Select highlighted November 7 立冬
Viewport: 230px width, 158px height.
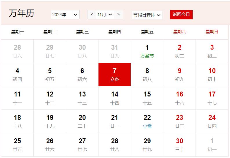[x=114, y=75]
